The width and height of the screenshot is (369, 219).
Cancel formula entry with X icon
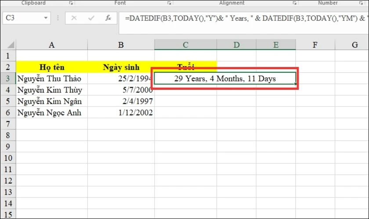pos(74,18)
